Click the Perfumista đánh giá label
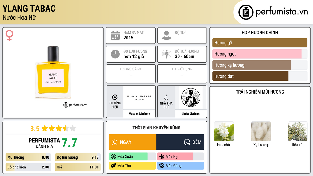Image resolution: width=313 pixels, height=176 pixels. pos(44,143)
